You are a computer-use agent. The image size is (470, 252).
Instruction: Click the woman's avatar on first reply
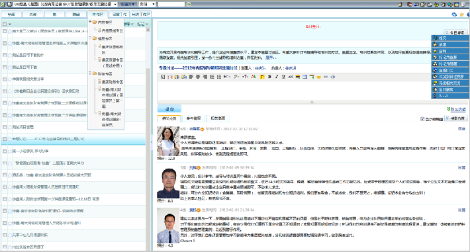[x=168, y=141]
